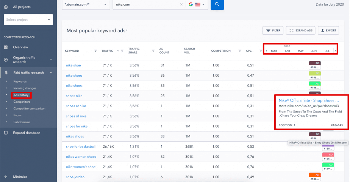
Task: Click the Export button
Action: click(x=328, y=31)
